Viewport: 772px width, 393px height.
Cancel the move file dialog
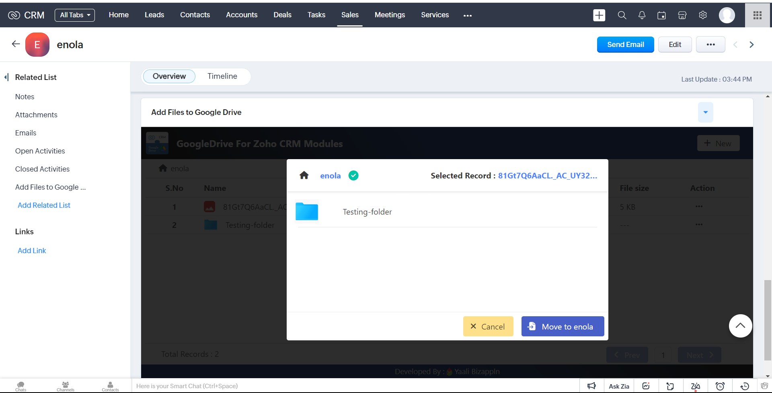[x=488, y=326]
